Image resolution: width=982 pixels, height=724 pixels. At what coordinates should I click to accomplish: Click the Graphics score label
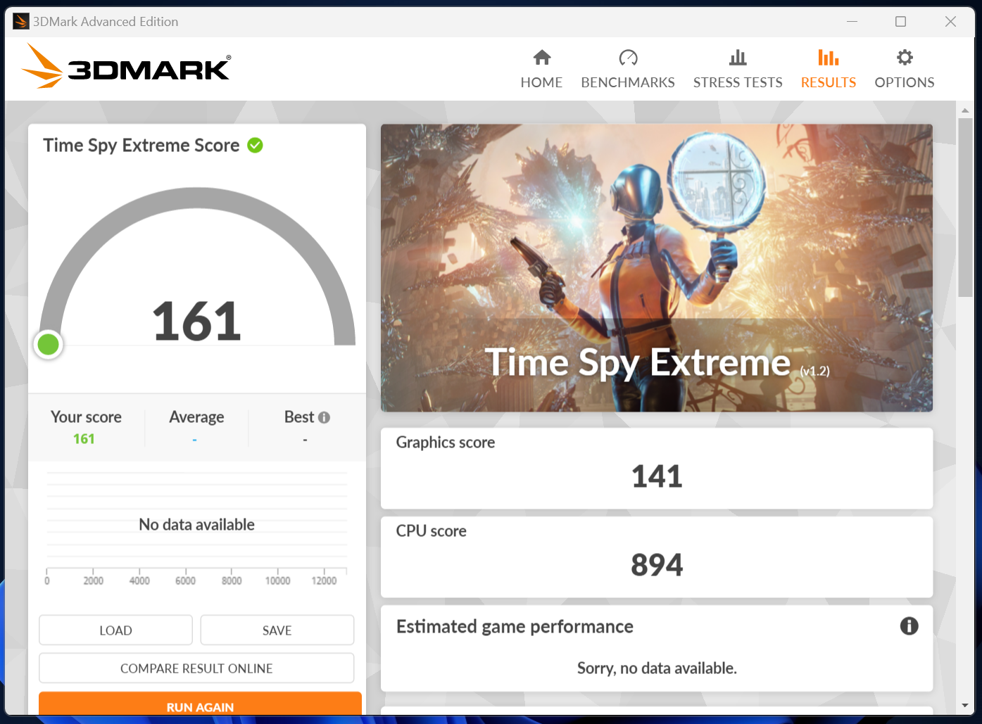[x=445, y=443]
